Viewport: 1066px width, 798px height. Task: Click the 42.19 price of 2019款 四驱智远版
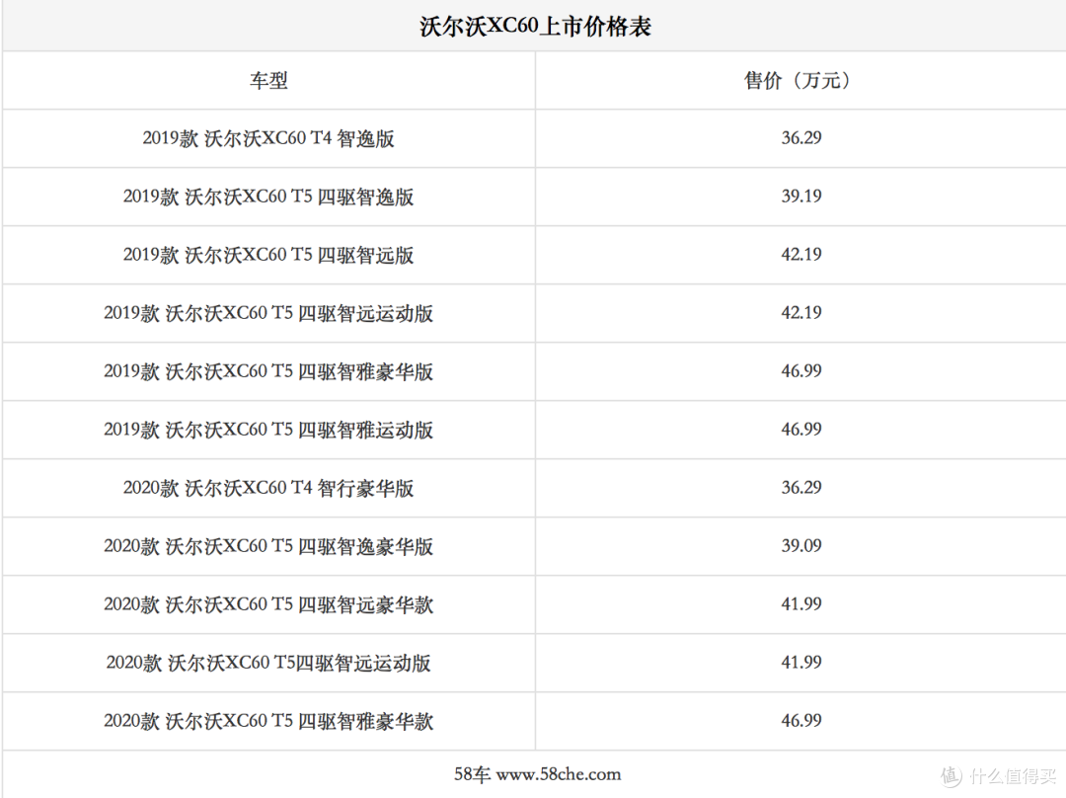801,255
